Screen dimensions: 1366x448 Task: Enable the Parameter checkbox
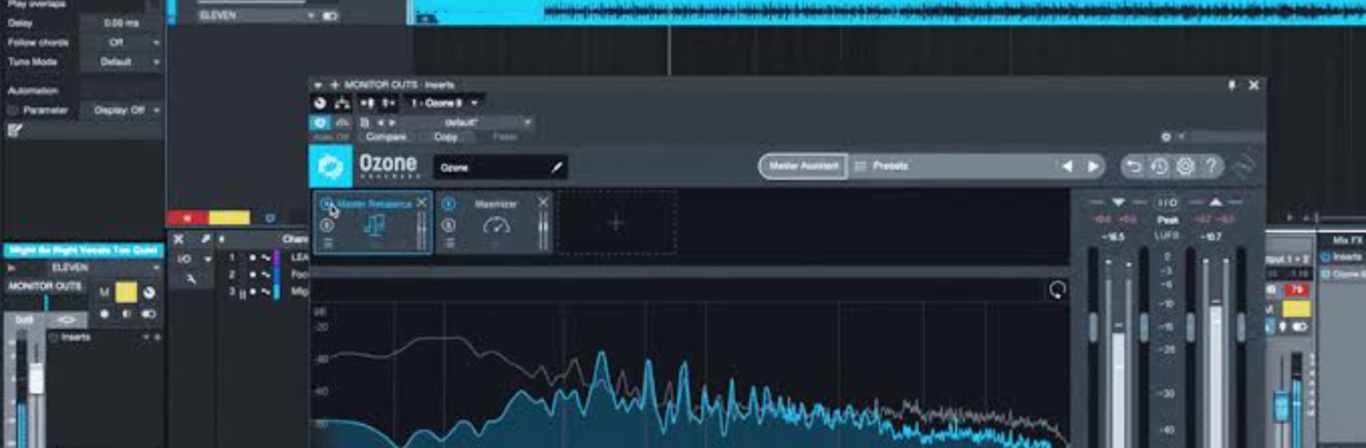(x=13, y=110)
